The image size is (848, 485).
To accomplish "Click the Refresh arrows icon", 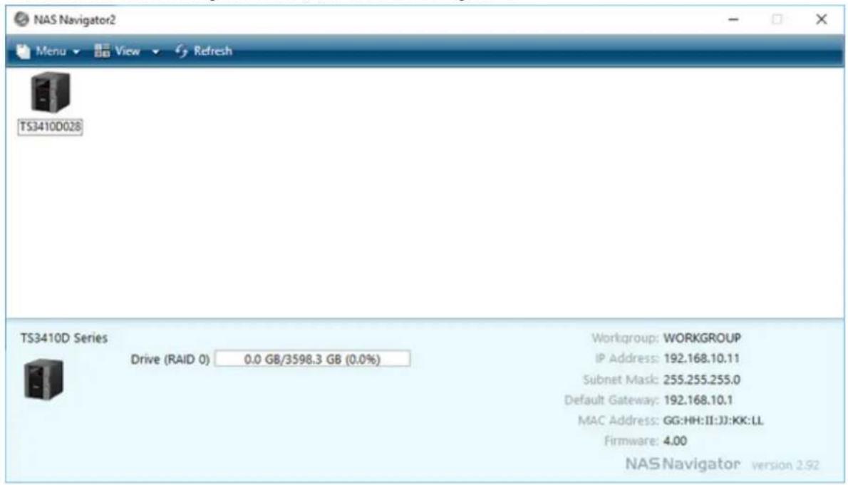I will coord(181,51).
